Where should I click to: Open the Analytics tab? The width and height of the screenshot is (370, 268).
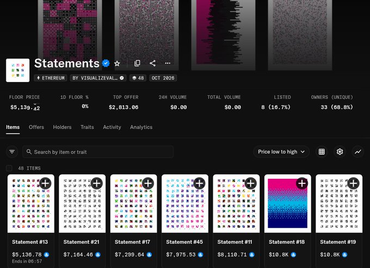click(141, 127)
